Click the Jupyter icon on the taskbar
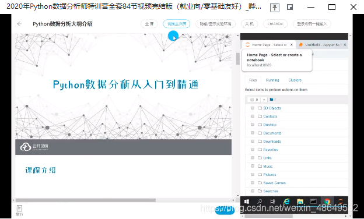The width and height of the screenshot is (364, 219). coord(341,202)
